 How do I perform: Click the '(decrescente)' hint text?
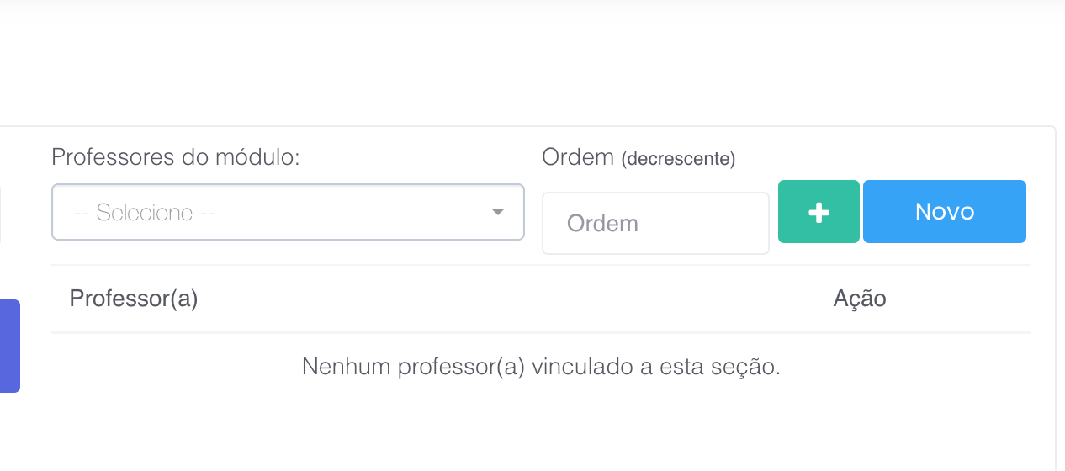pos(678,159)
